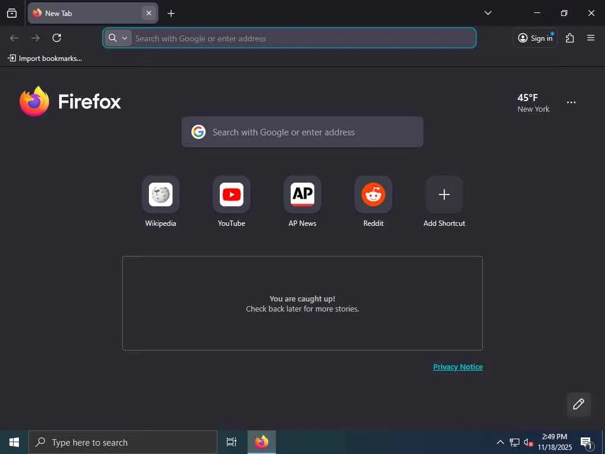This screenshot has height=454, width=605.
Task: Open the 45°F New York weather widget
Action: 534,103
